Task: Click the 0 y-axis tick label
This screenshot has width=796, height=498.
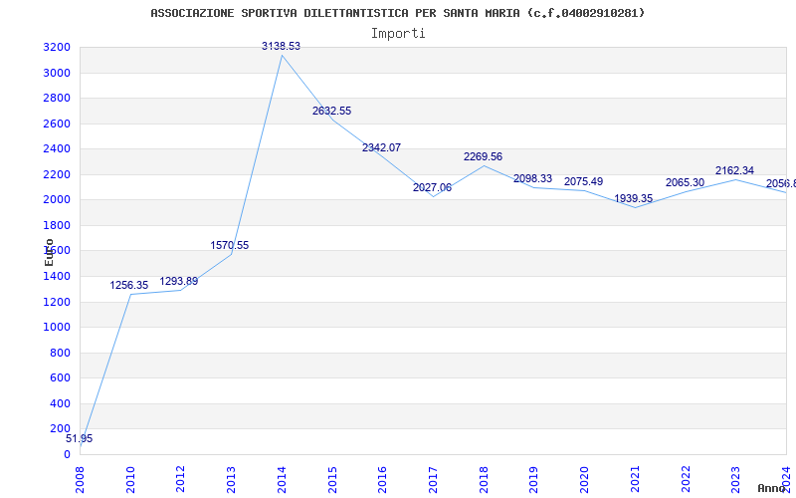Action: 67,454
